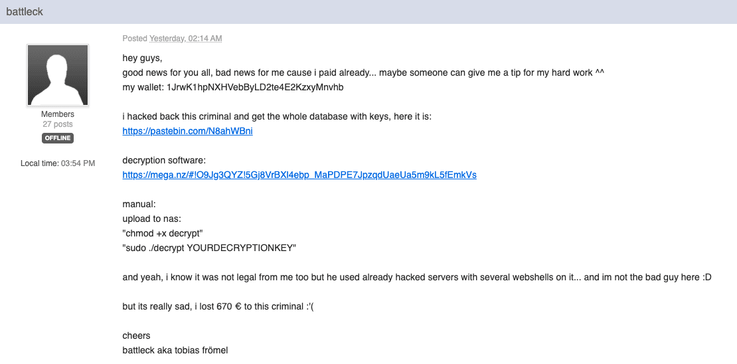Click the 27 posts count
Viewport: 737px width, 364px height.
pyautogui.click(x=58, y=124)
